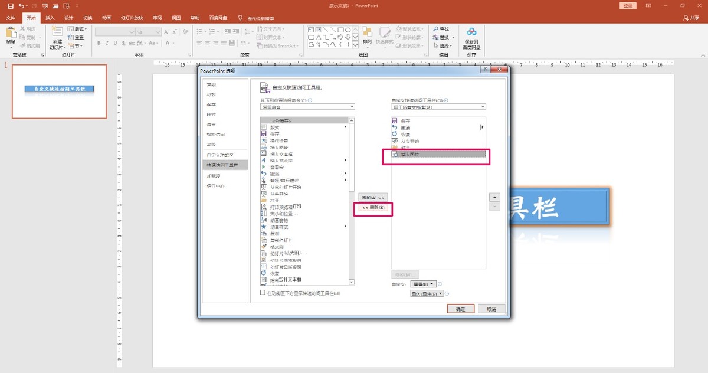
Task: Toggle Bold formatting in ribbon
Action: point(99,43)
